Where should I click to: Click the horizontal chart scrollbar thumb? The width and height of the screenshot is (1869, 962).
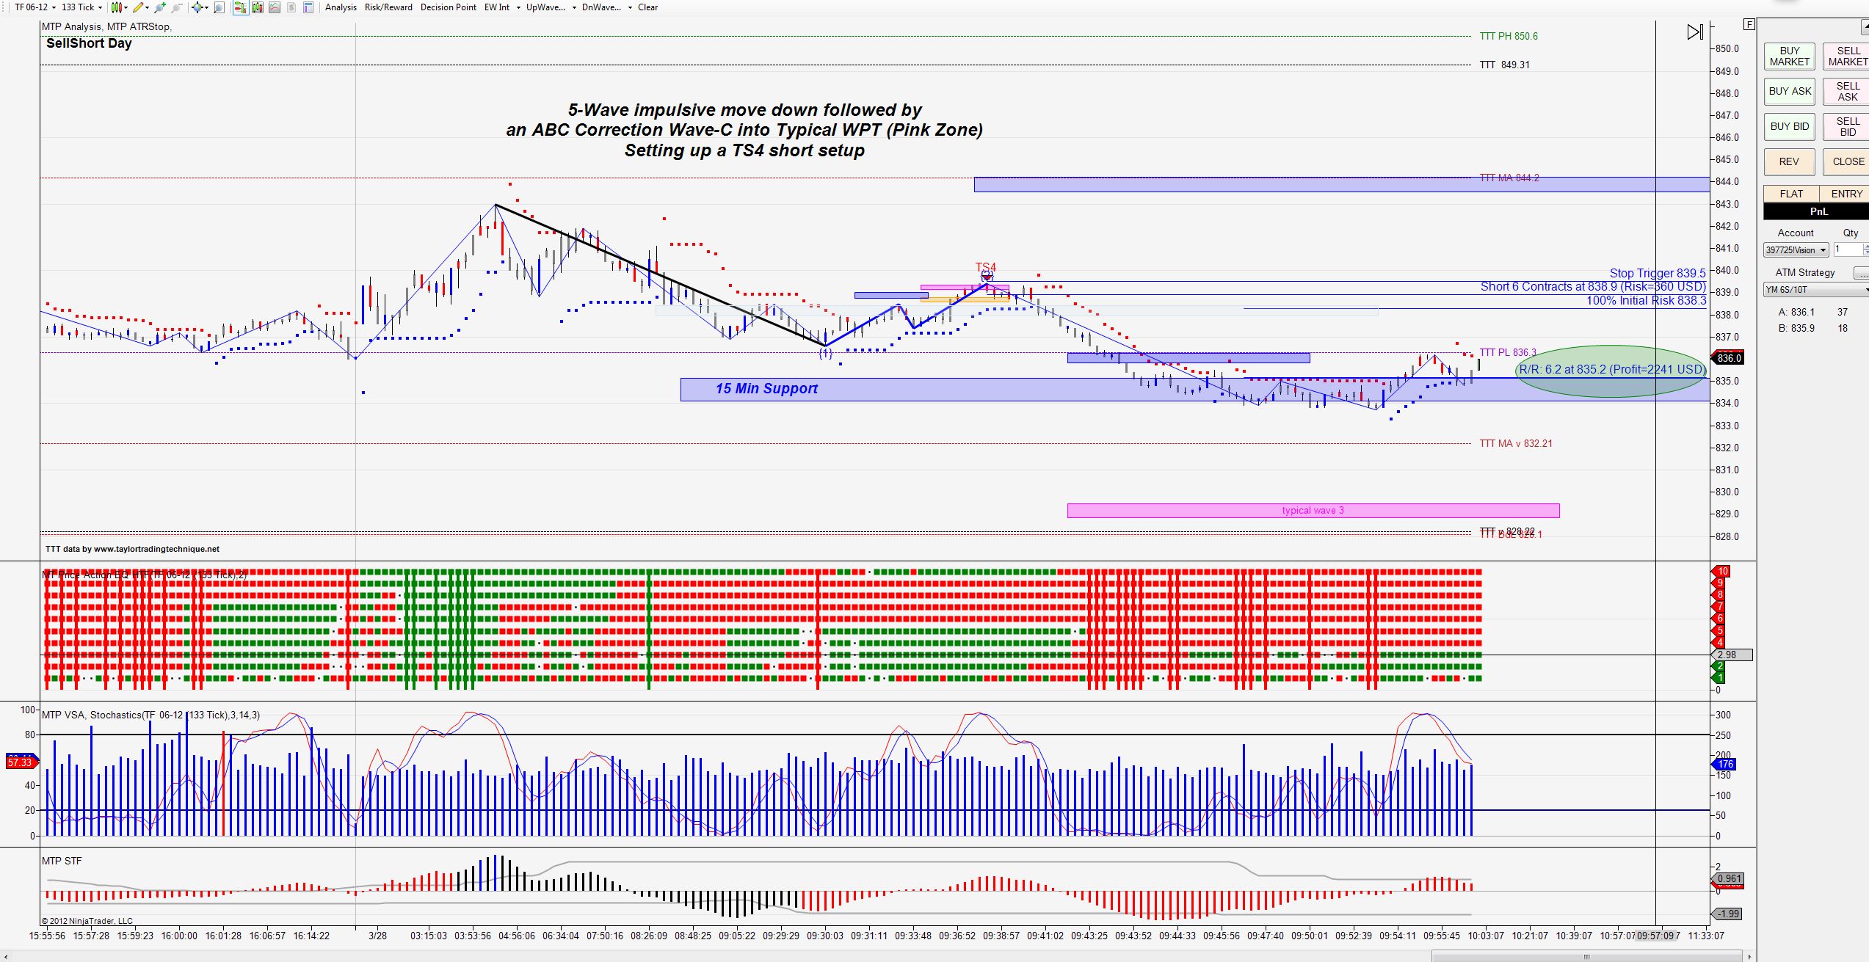tap(1586, 957)
